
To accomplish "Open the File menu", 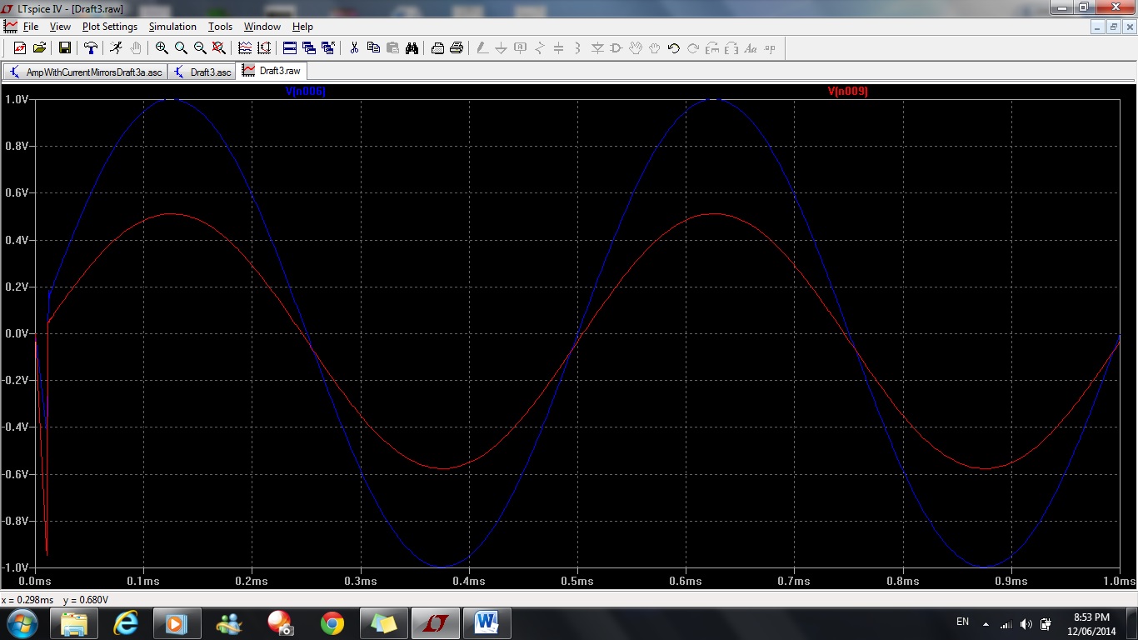I will (x=31, y=27).
